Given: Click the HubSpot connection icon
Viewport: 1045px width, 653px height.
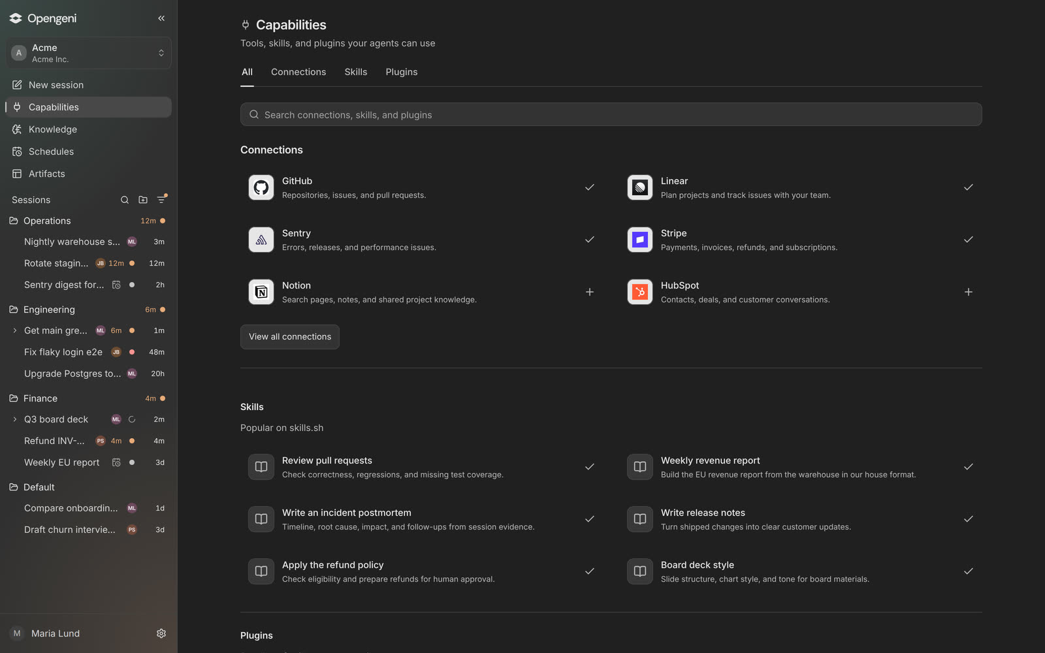Looking at the screenshot, I should click(x=640, y=292).
